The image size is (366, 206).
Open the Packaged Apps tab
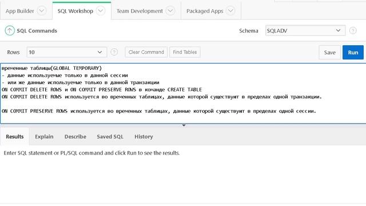[x=205, y=11]
